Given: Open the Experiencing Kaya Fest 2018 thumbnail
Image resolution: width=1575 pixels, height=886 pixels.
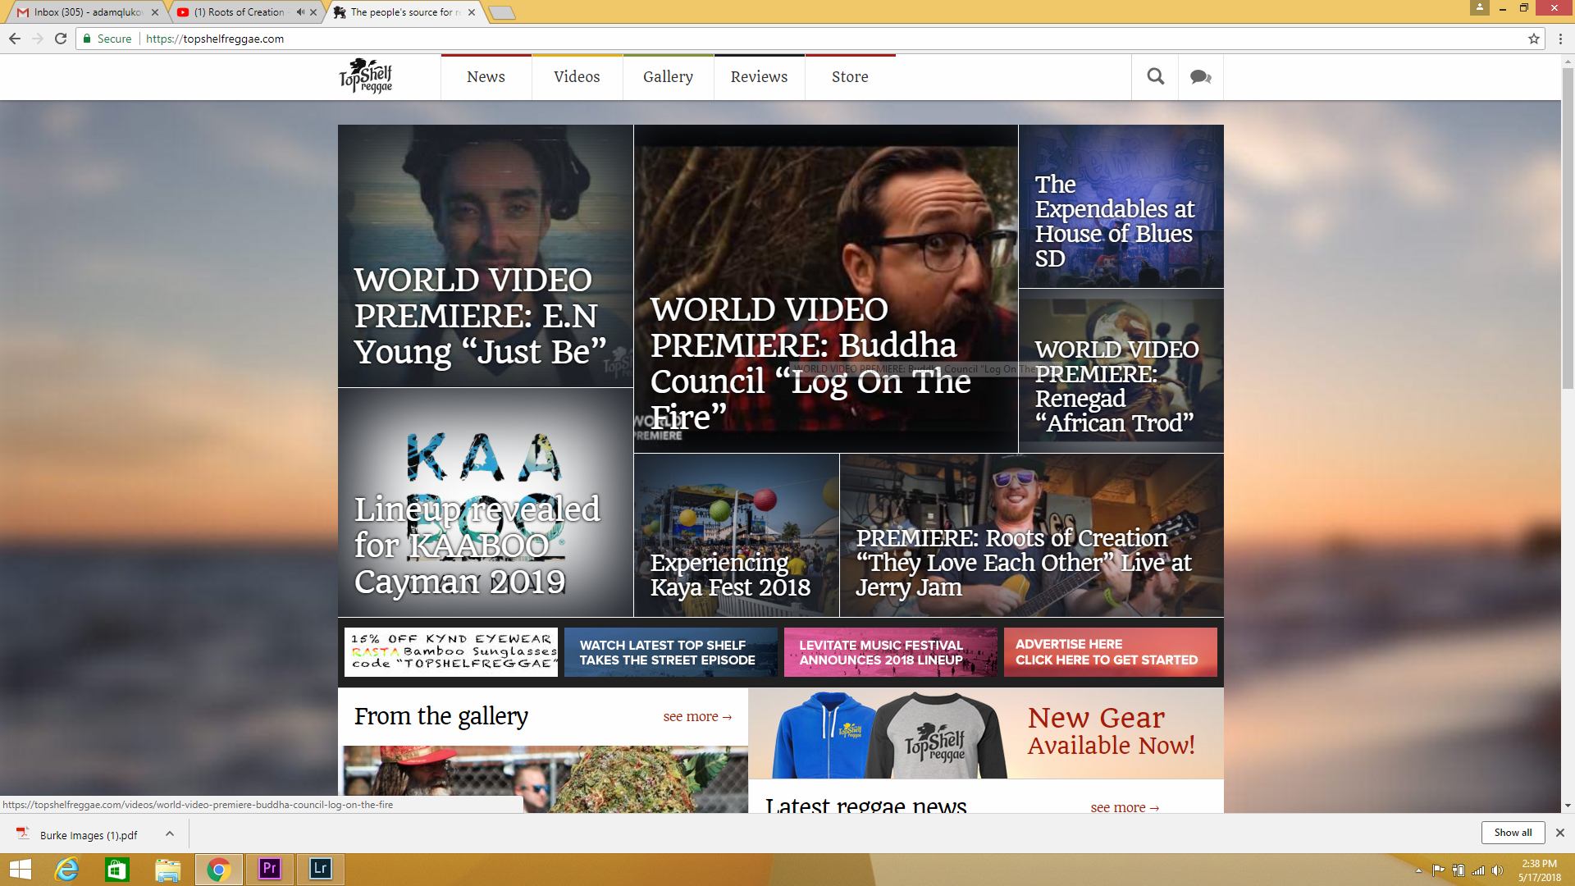Looking at the screenshot, I should (736, 535).
